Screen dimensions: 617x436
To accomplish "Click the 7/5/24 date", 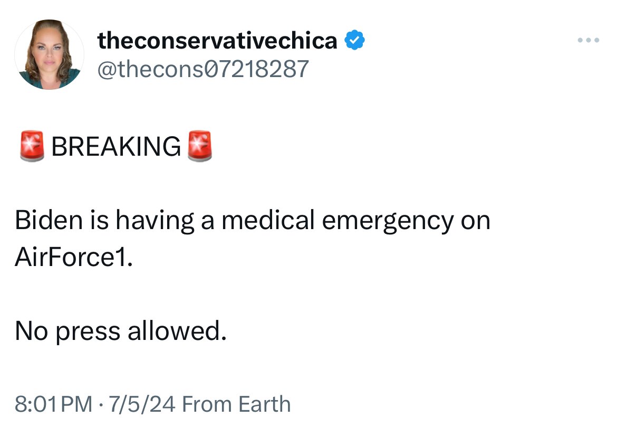I will tap(142, 404).
